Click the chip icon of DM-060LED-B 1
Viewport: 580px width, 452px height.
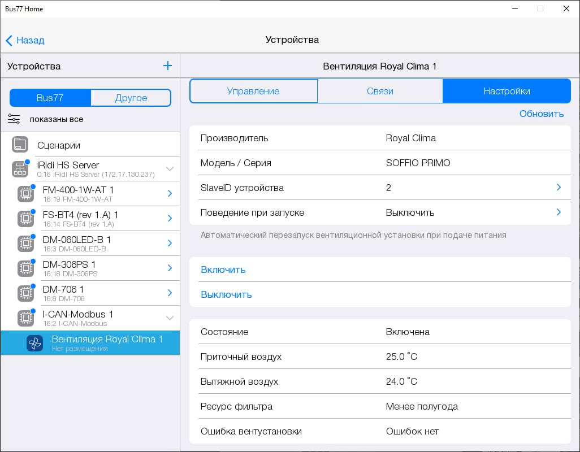pyautogui.click(x=26, y=243)
